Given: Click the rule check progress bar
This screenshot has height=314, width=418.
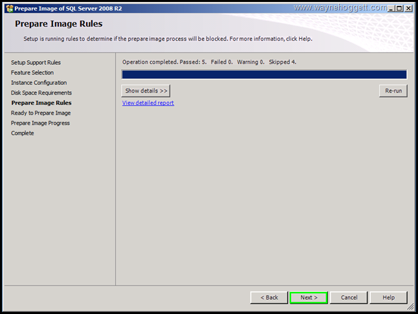Looking at the screenshot, I should (264, 74).
